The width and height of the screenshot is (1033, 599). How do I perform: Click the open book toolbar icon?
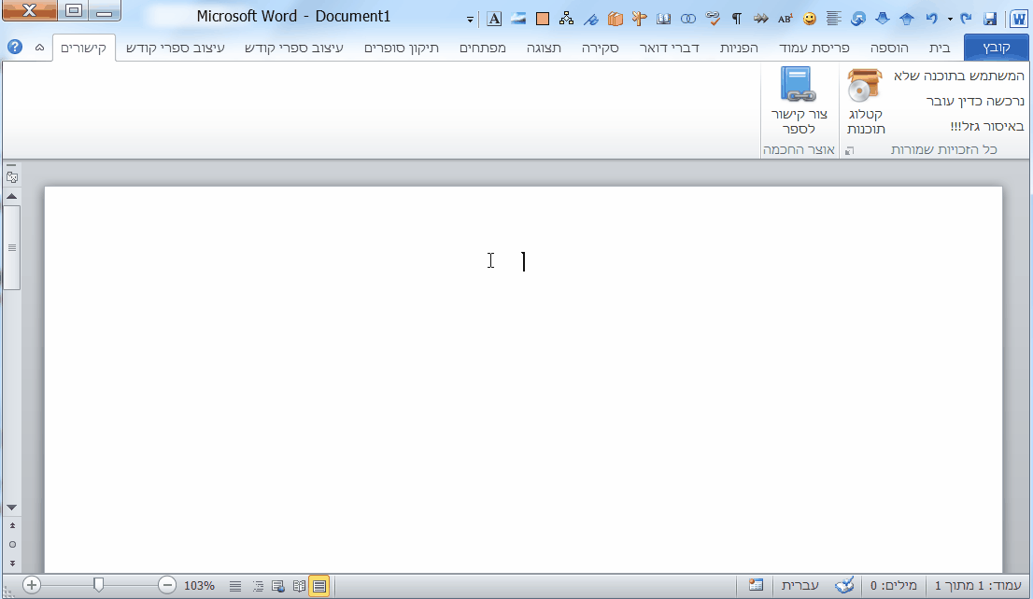pos(663,19)
